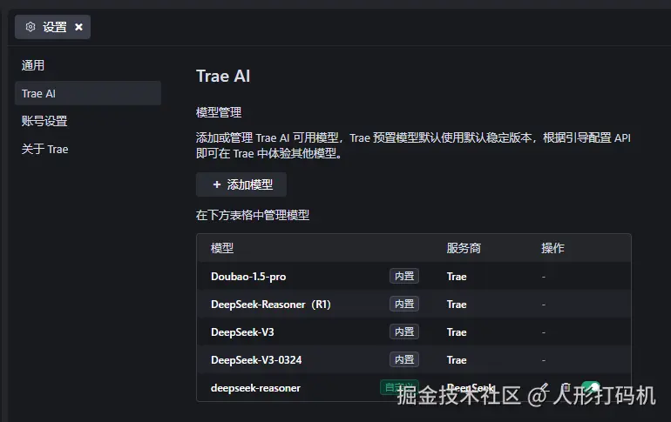Select the DeepSeek-V3 model name
671x422 pixels.
242,332
